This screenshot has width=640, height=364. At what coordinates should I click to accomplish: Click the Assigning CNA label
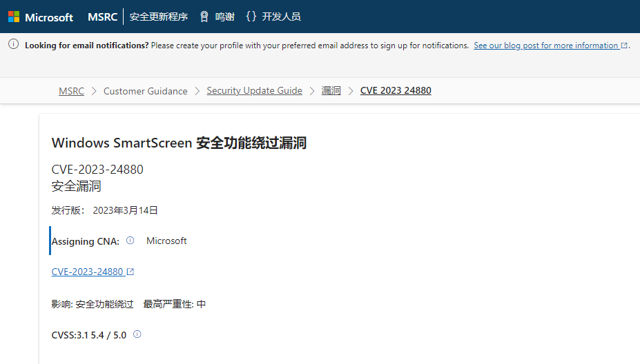click(86, 241)
